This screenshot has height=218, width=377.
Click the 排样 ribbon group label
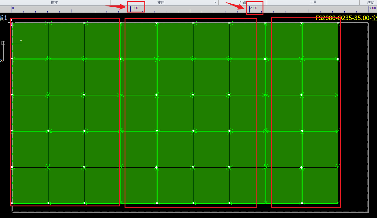click(x=54, y=2)
